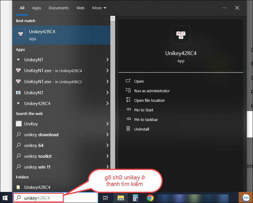The image size is (253, 203).
Task: Expand chevron beside the UniKey web result
Action: 107,124
